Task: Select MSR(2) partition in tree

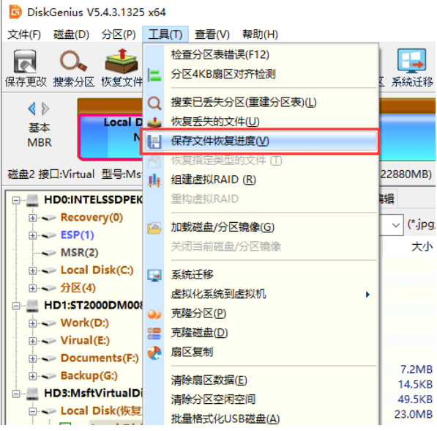Action: (80, 253)
